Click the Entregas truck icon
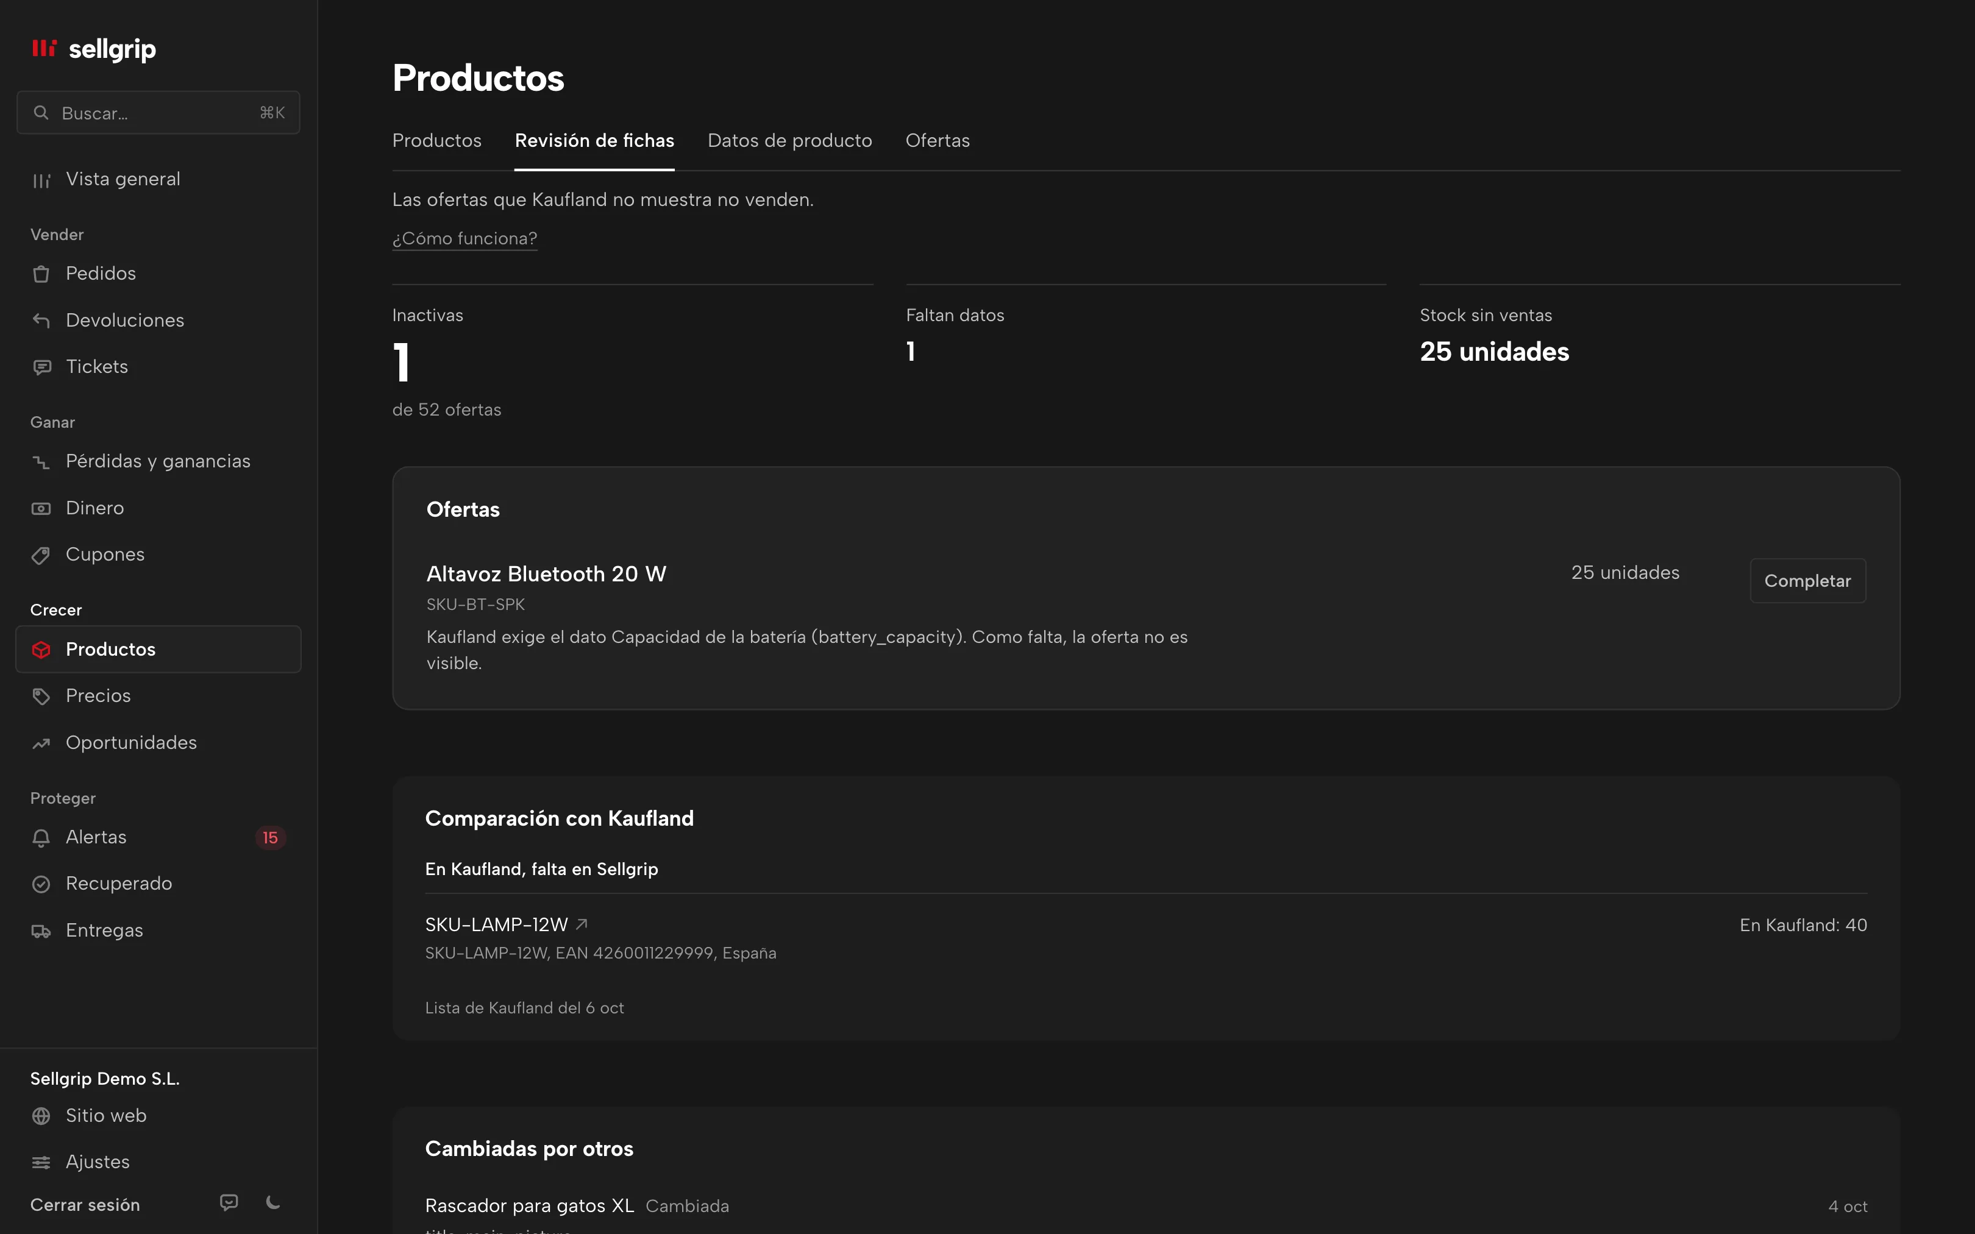Screen dimensions: 1975x1234 41,931
